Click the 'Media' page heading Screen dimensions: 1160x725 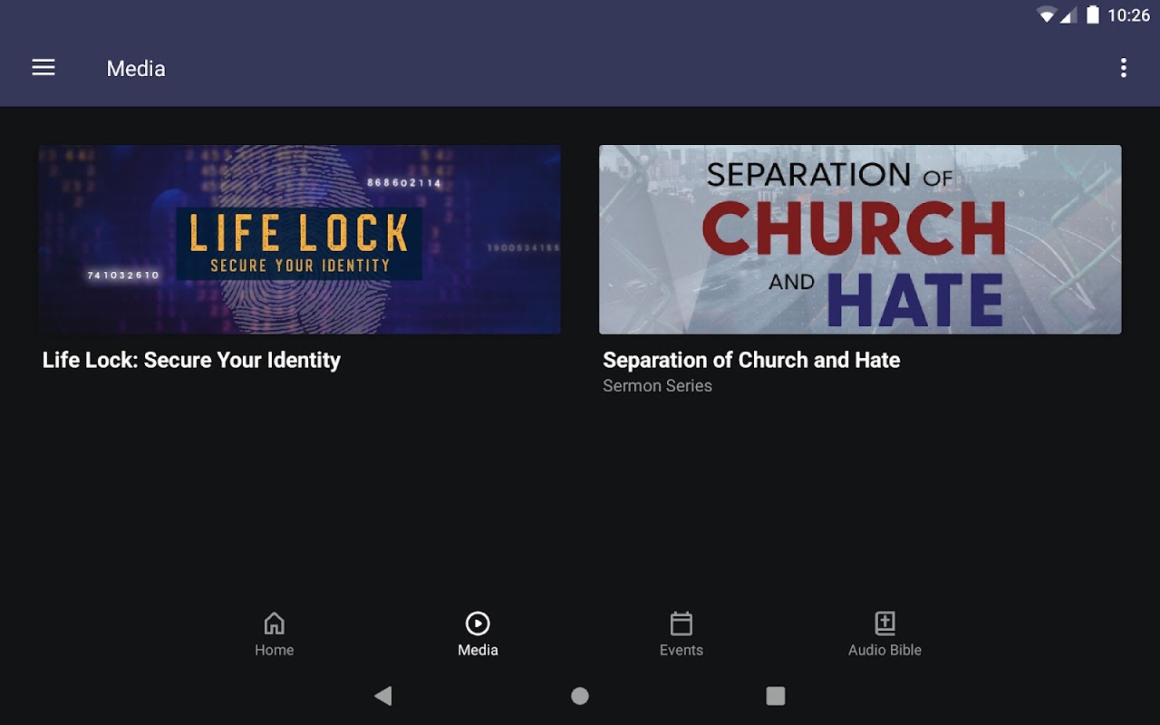136,69
